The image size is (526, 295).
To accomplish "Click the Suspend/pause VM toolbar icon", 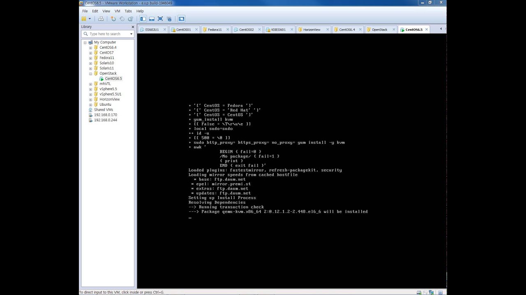I will coord(84,18).
